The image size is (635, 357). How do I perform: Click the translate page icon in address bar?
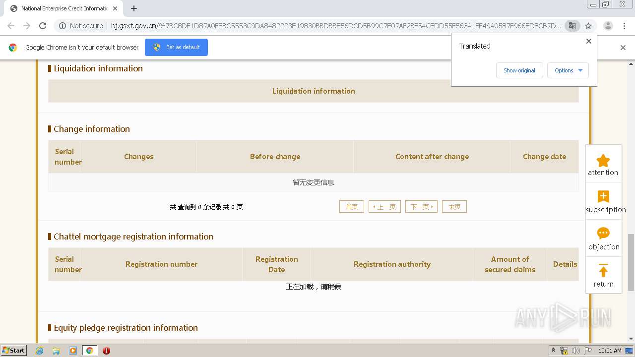pyautogui.click(x=572, y=26)
